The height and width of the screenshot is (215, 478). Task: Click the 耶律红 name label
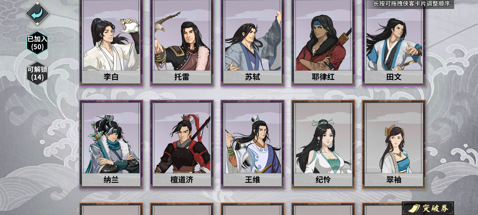323,77
